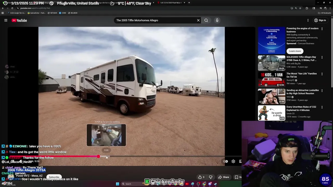The width and height of the screenshot is (333, 187).
Task: Clear the YouTube search box text
Action: click(x=198, y=20)
